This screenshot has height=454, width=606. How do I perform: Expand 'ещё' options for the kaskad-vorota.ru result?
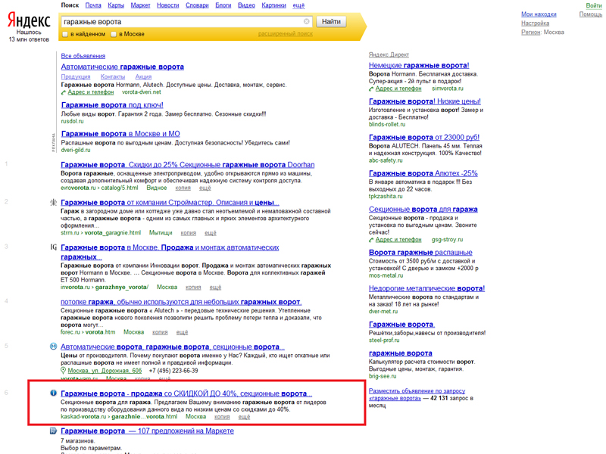pyautogui.click(x=244, y=417)
